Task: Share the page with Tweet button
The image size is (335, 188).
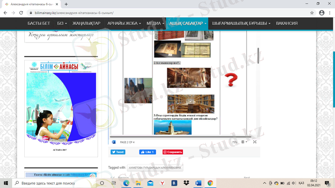Action: (118, 152)
